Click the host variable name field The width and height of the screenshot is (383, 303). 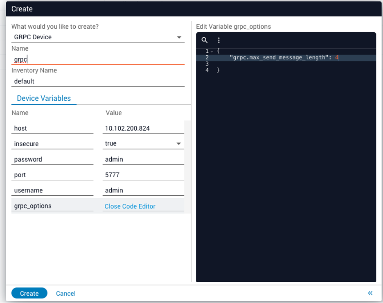[x=52, y=128]
